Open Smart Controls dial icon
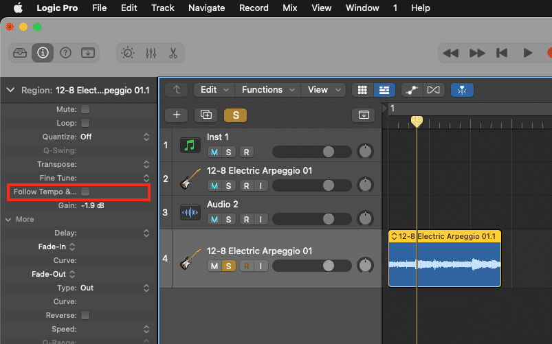 click(127, 53)
